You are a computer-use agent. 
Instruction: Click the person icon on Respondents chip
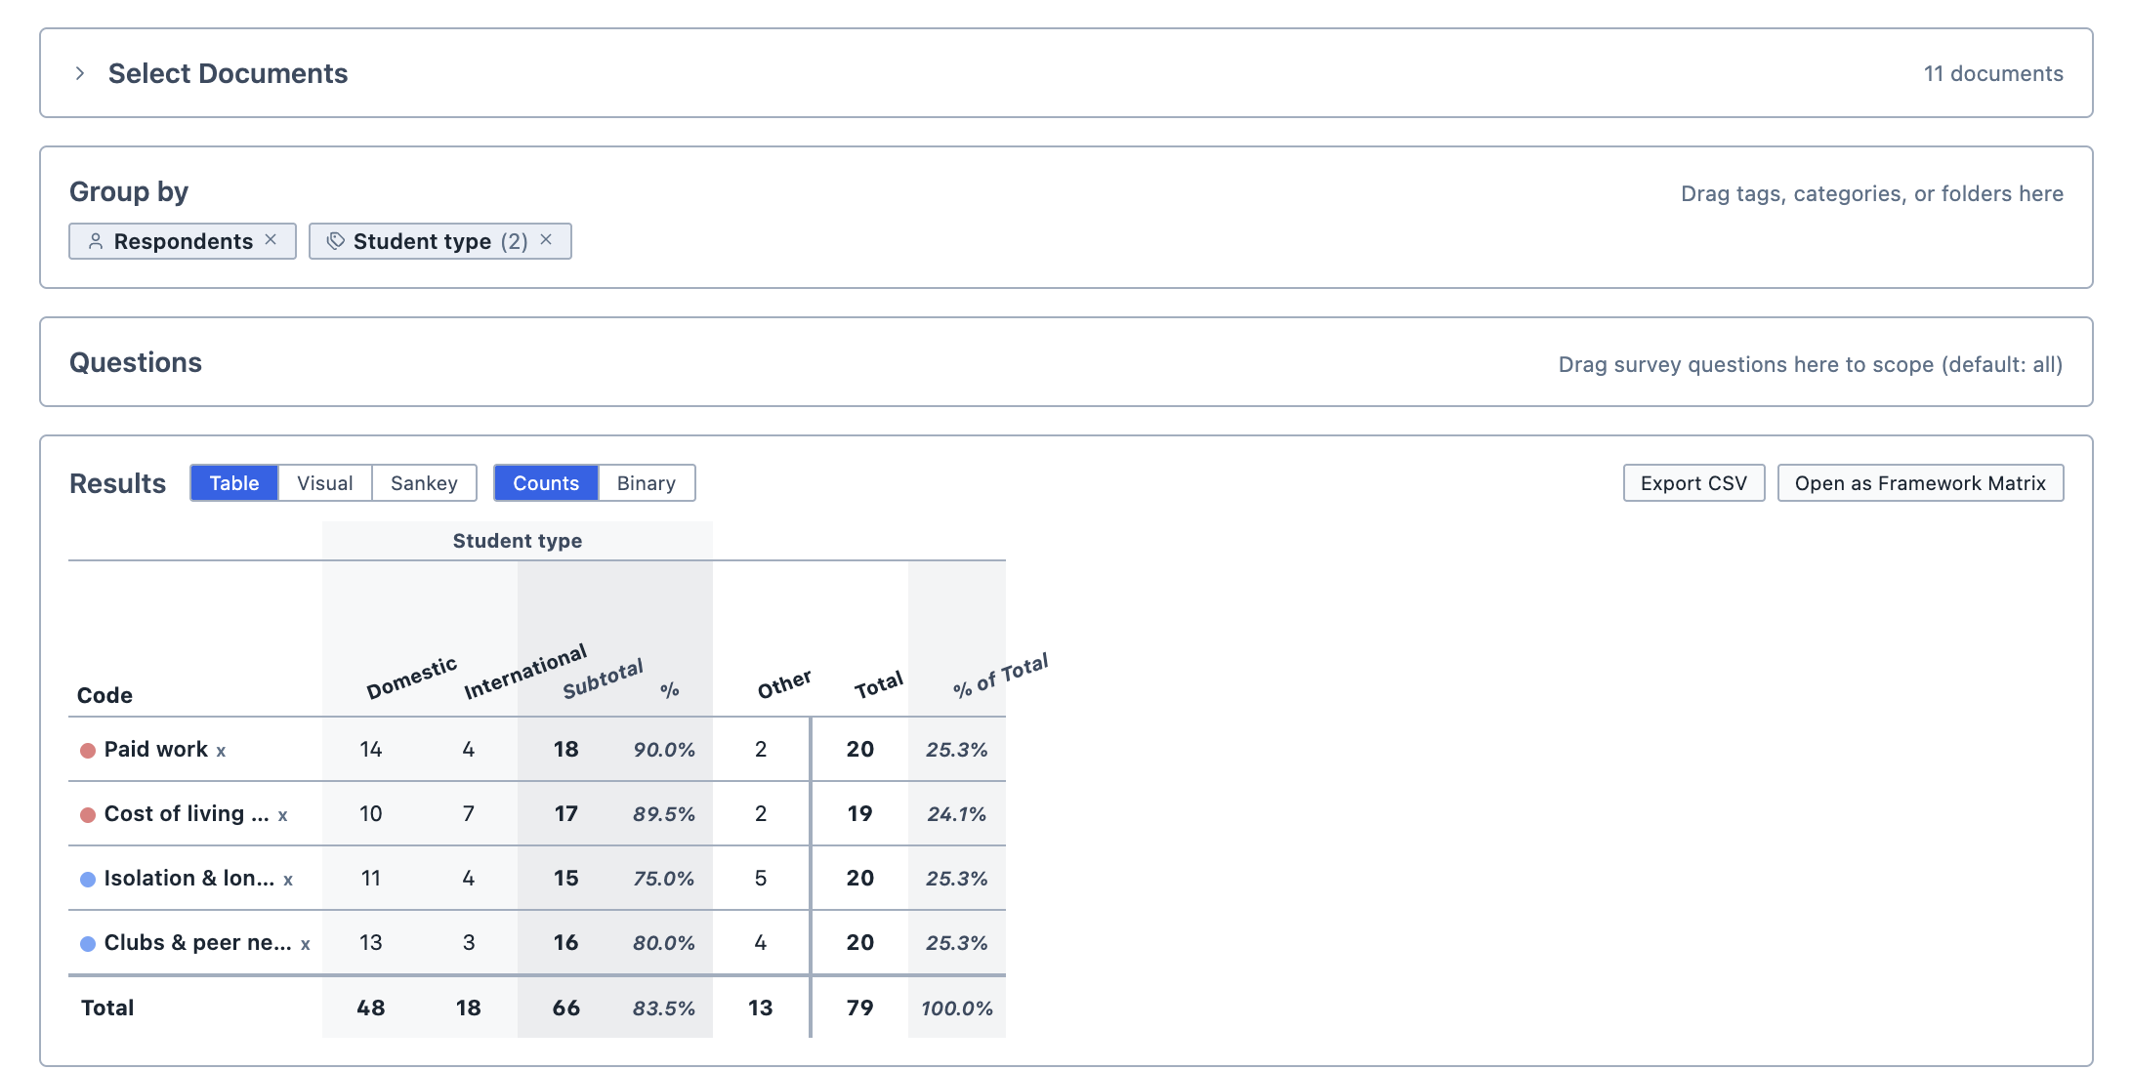(x=96, y=241)
